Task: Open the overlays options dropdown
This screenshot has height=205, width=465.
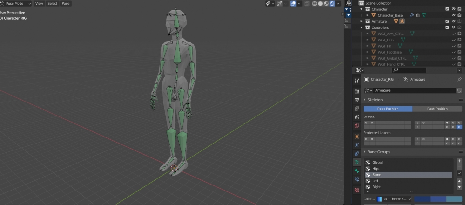Action: 299,4
